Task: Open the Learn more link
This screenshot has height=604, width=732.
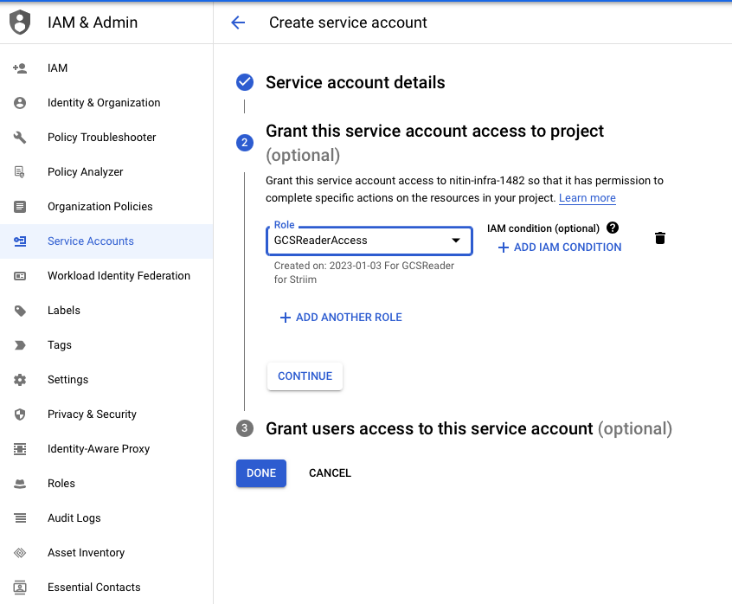Action: point(587,198)
